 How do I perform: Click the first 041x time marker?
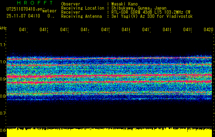pos(23,30)
